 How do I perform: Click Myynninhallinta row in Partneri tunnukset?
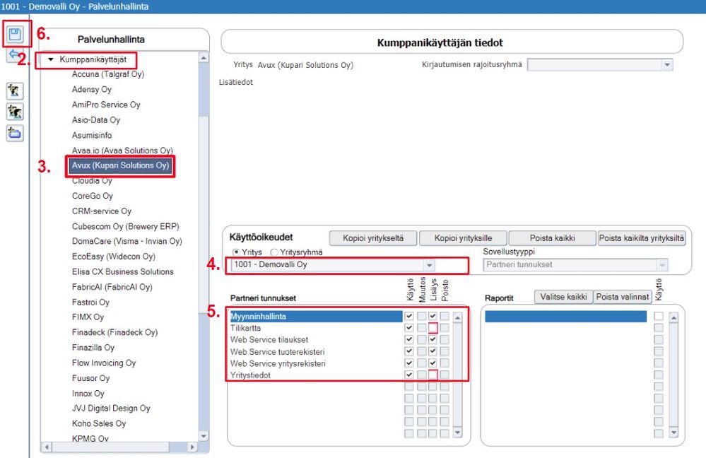(x=316, y=316)
